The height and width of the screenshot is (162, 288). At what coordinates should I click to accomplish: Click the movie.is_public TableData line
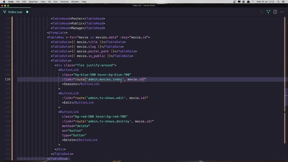coord(92,56)
